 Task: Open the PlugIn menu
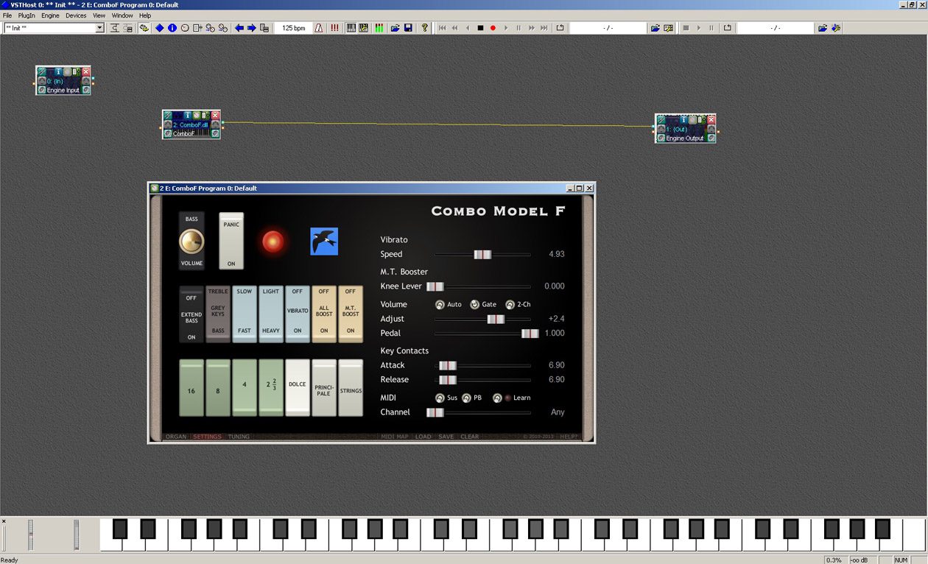tap(27, 15)
